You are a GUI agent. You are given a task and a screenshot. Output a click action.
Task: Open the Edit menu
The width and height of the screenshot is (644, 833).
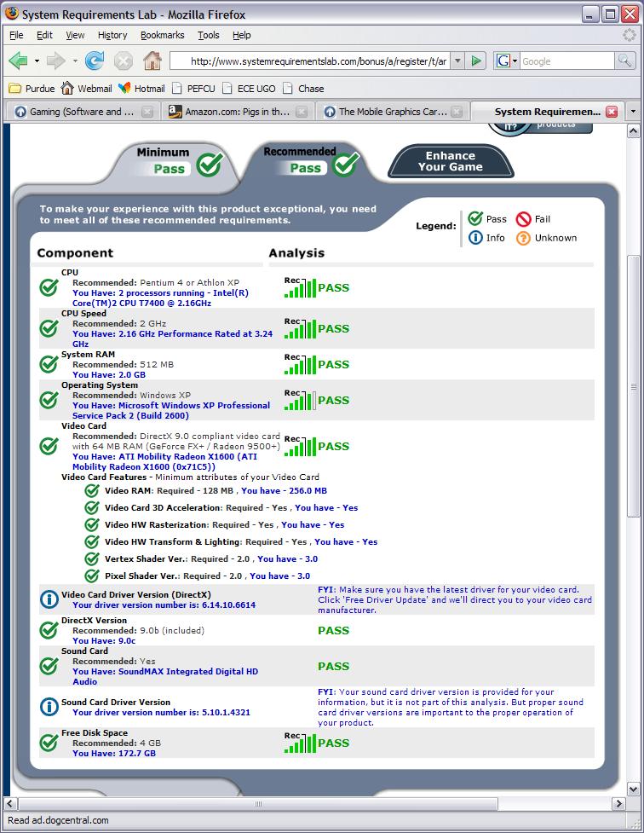click(44, 35)
